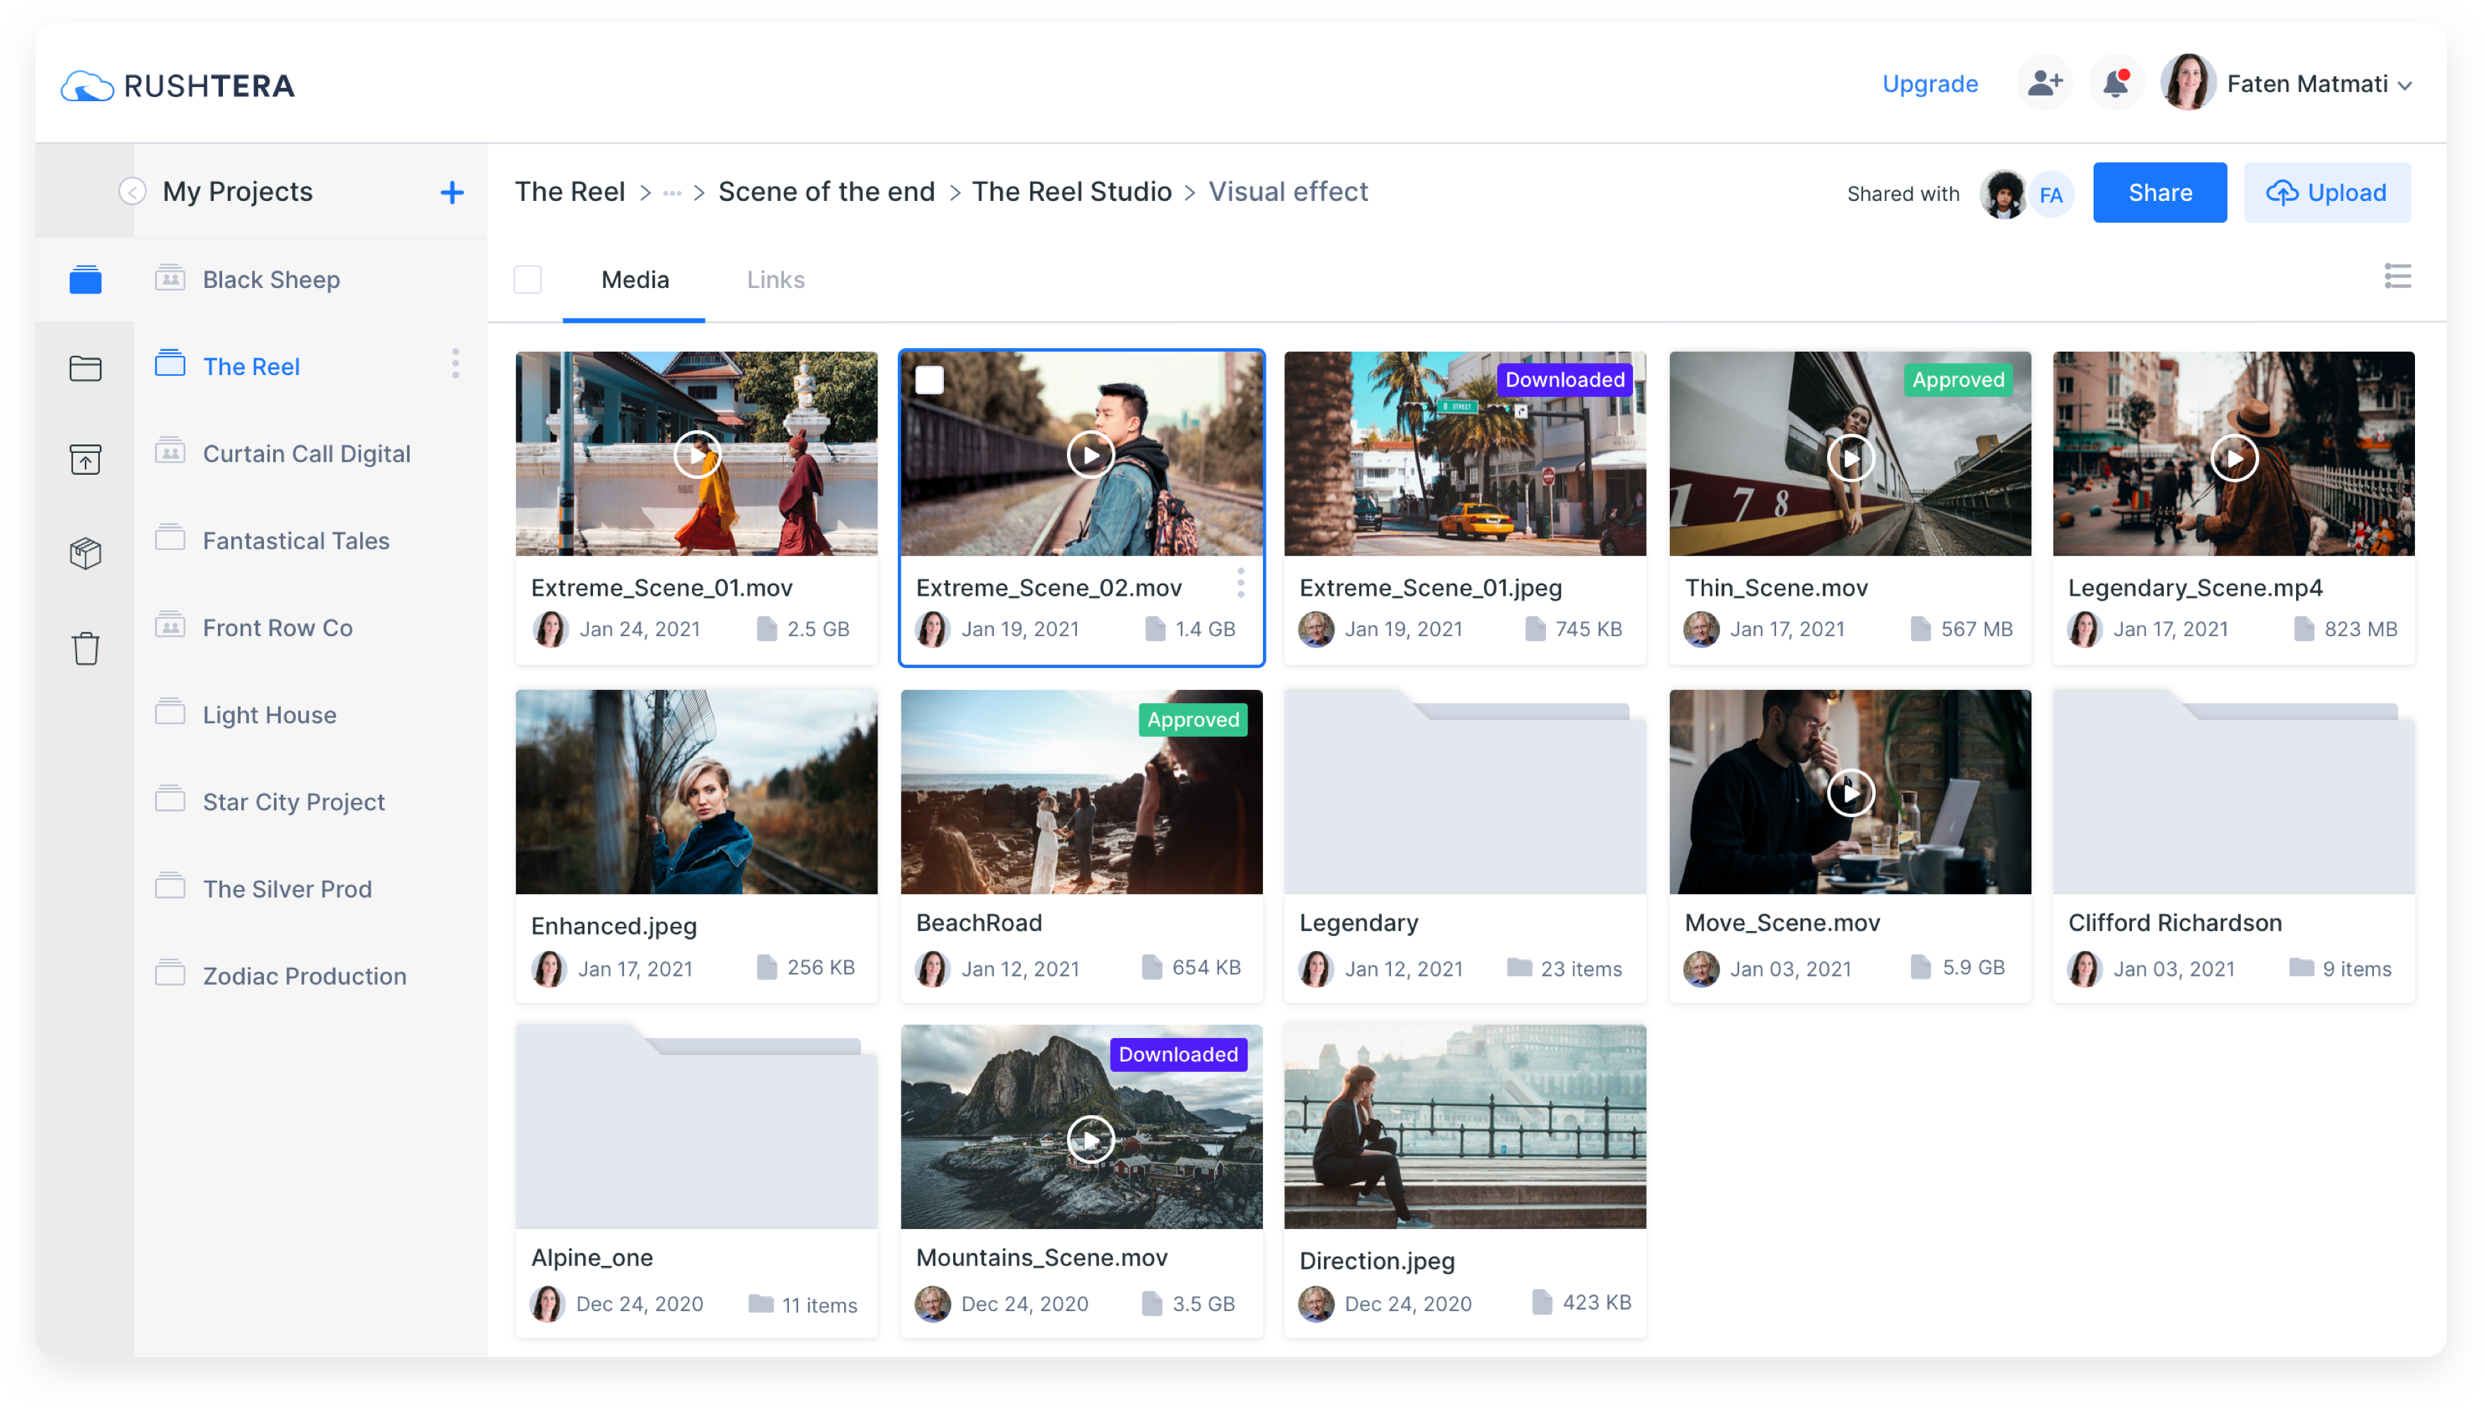Expand collapsed breadcrumb ellipsis
2485x1408 pixels.
pos(672,193)
